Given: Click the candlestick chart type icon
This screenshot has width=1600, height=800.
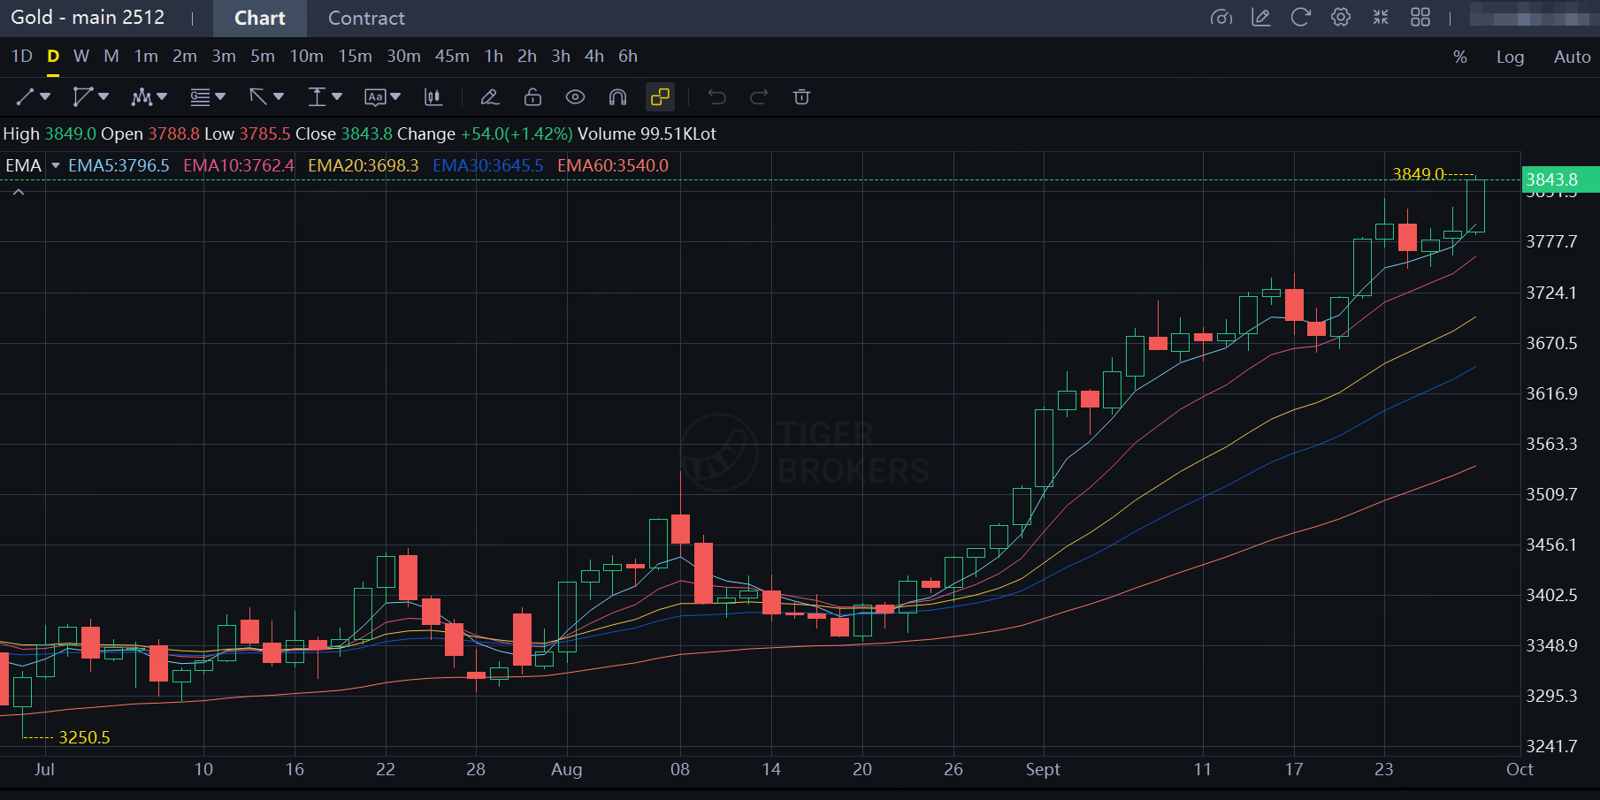Looking at the screenshot, I should [433, 97].
